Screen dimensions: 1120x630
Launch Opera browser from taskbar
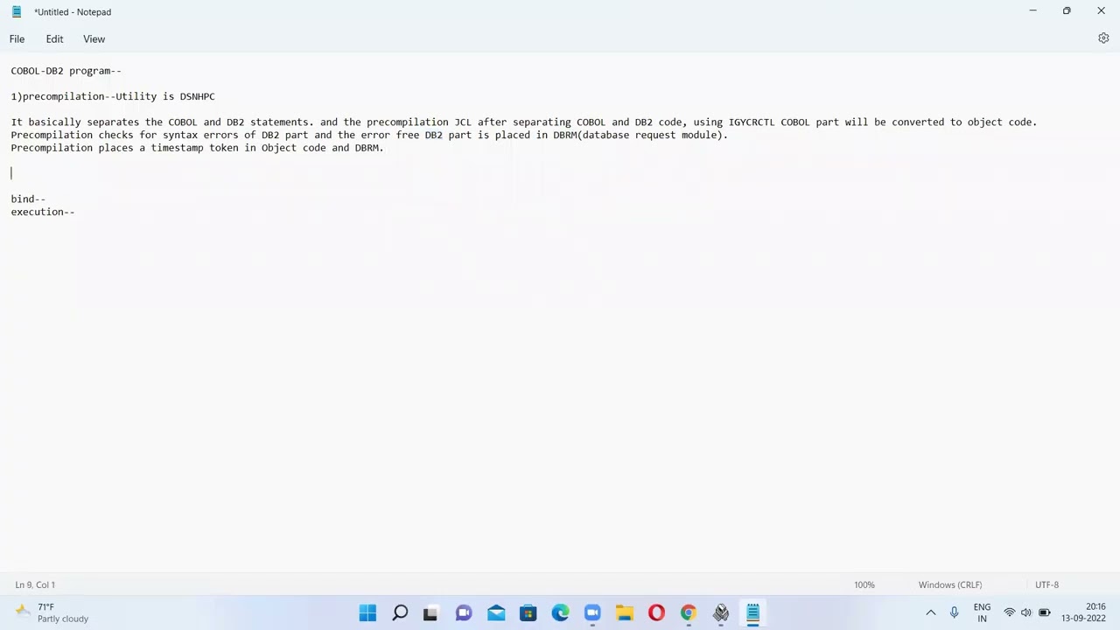[x=656, y=612]
